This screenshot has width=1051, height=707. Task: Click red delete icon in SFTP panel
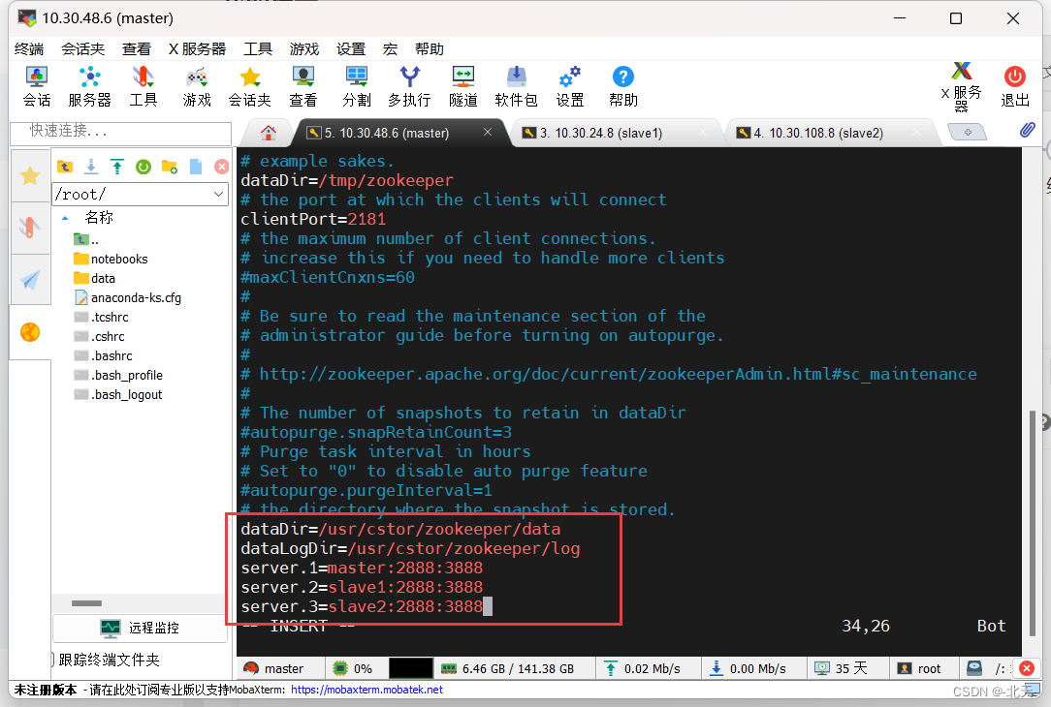(221, 167)
